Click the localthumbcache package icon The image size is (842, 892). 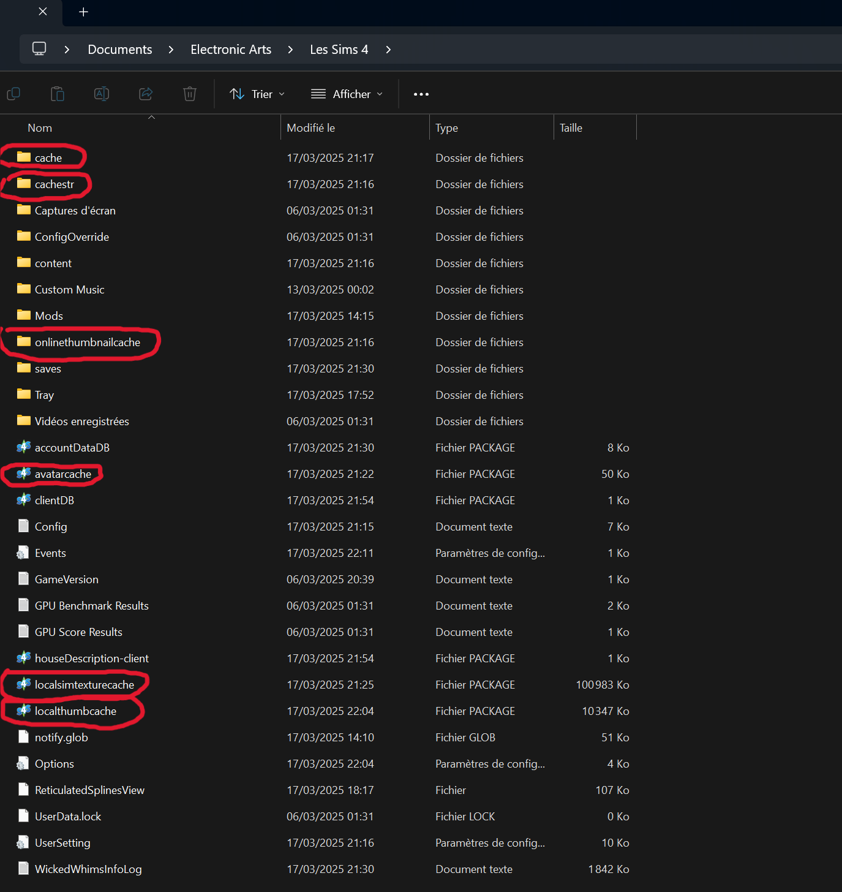click(24, 711)
